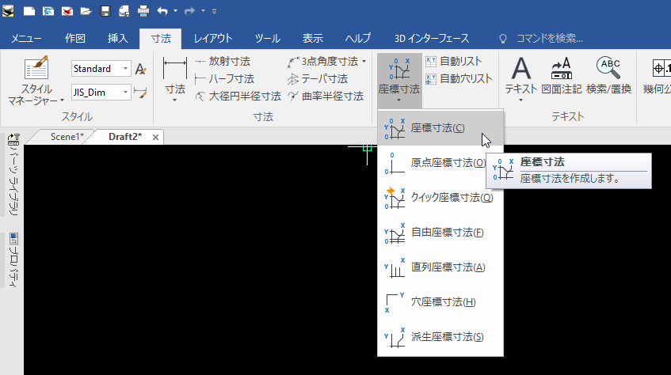Screen dimensions: 671x375
Task: Open the Scene1* document tab
Action: tap(67, 137)
